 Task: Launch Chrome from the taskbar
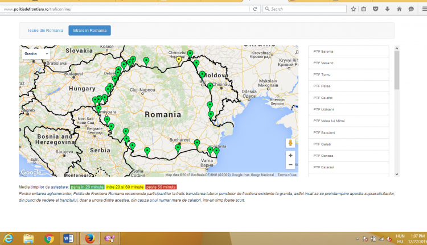(49, 238)
